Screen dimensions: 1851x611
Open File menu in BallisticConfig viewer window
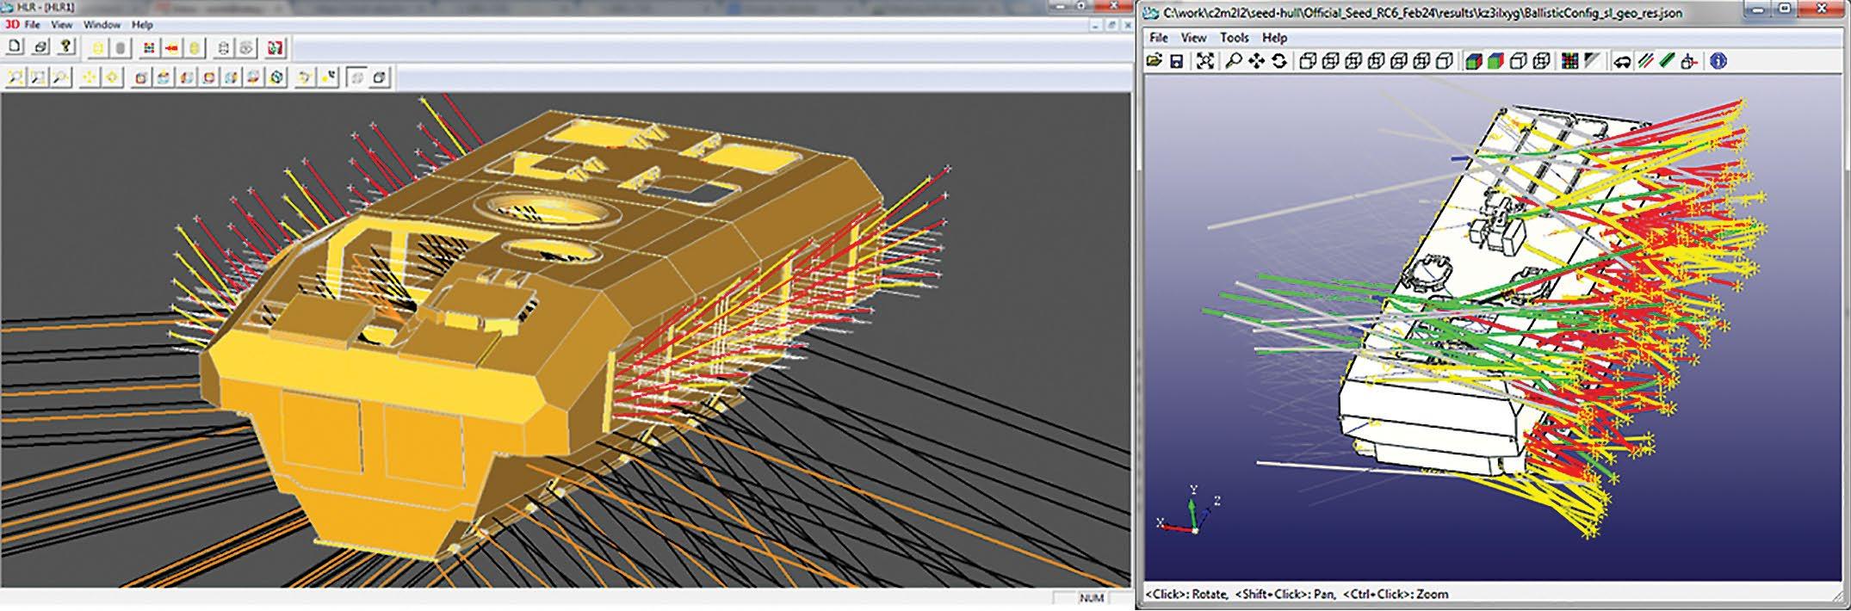[x=1159, y=38]
